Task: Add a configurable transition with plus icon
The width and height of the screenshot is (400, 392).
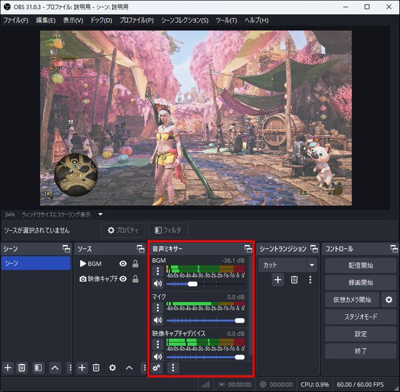Action: click(x=278, y=280)
